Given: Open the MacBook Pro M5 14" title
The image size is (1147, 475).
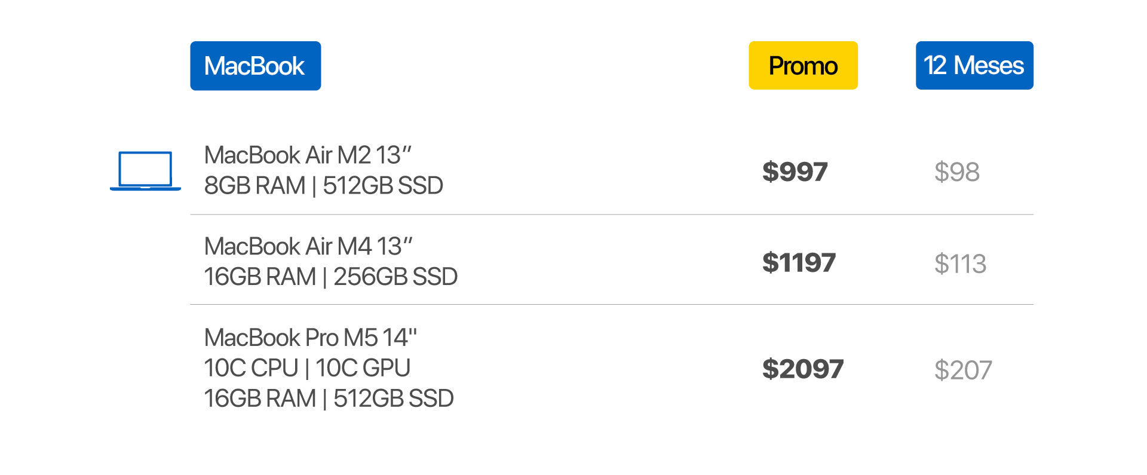Looking at the screenshot, I should click(x=310, y=338).
